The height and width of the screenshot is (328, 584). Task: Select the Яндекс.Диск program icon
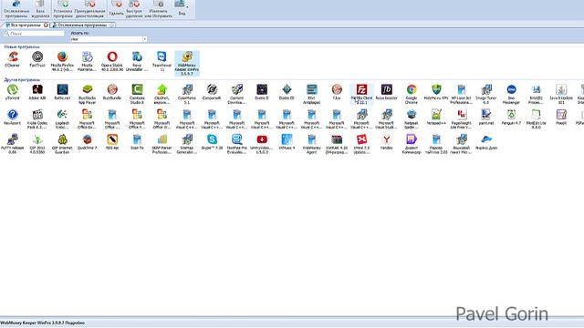486,142
